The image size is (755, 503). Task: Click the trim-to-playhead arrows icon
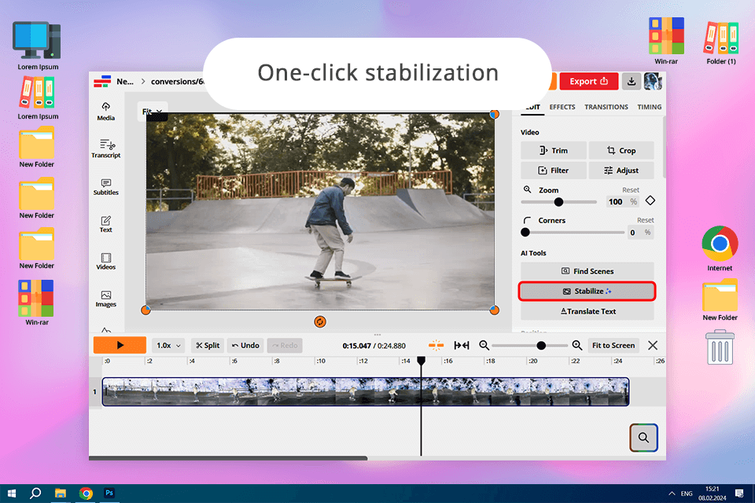[462, 345]
